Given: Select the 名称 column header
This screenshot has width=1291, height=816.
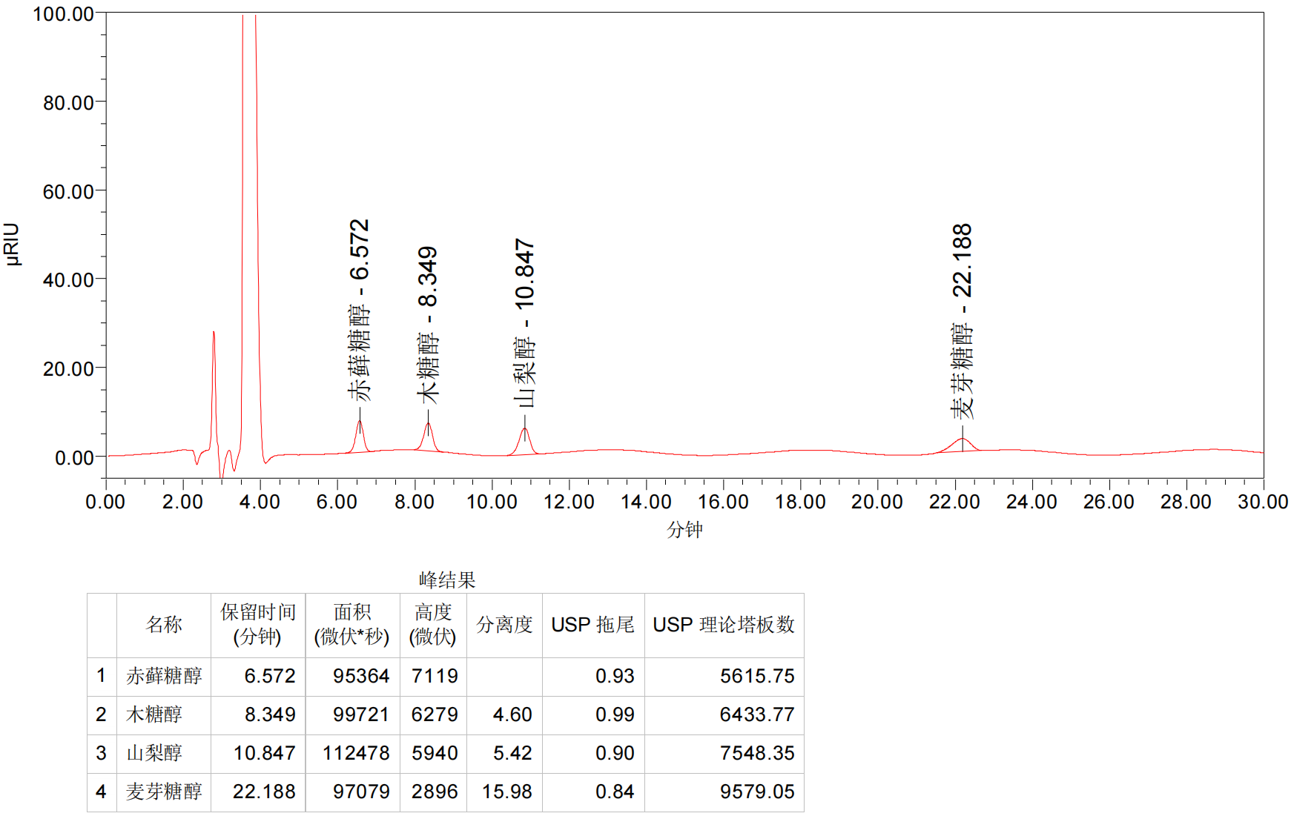Looking at the screenshot, I should (163, 625).
